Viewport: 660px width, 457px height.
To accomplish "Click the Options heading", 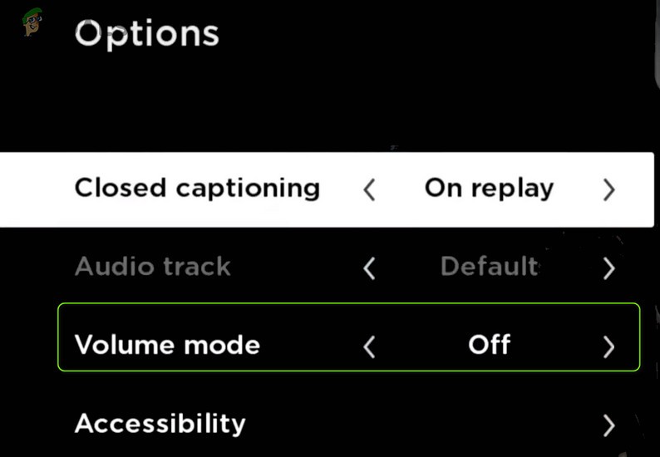I will (147, 33).
